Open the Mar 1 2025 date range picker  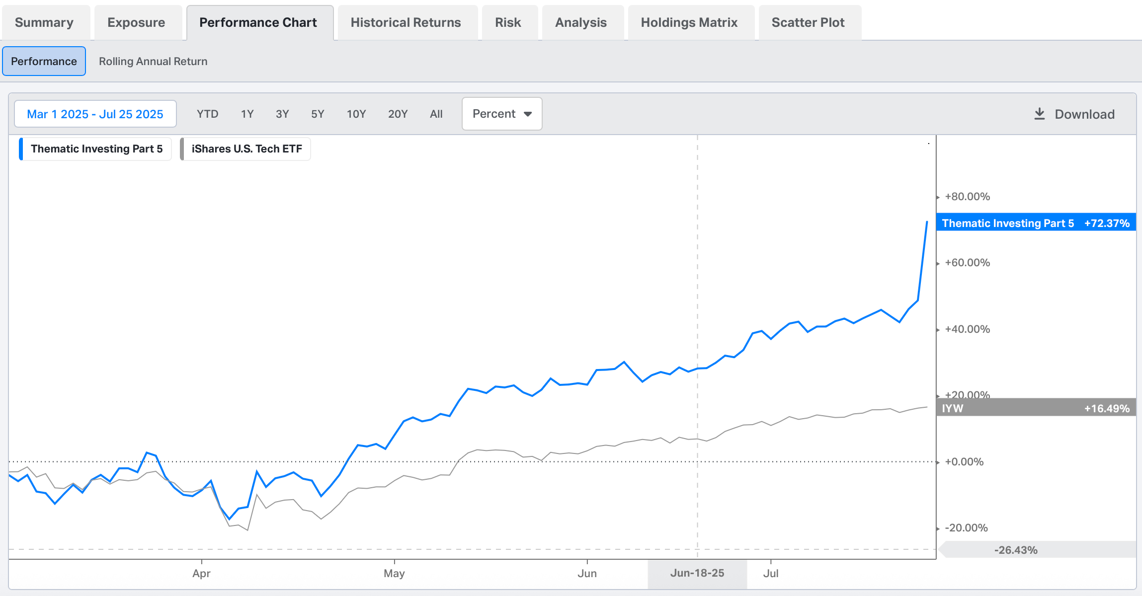point(95,114)
